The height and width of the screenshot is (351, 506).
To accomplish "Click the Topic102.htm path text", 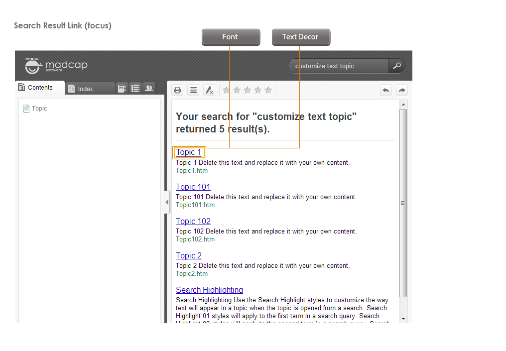I will 195,239.
